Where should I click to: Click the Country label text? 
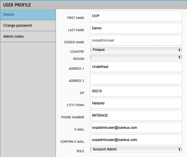(77, 52)
